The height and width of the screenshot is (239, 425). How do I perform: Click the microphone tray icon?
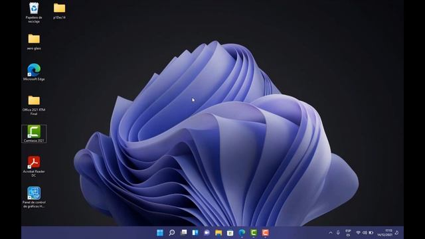point(338,233)
